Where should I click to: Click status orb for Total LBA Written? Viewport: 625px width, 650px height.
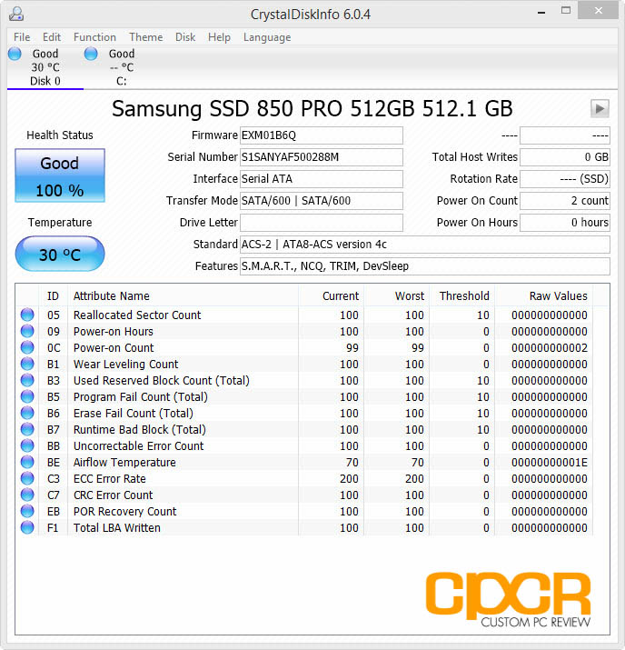pyautogui.click(x=27, y=527)
